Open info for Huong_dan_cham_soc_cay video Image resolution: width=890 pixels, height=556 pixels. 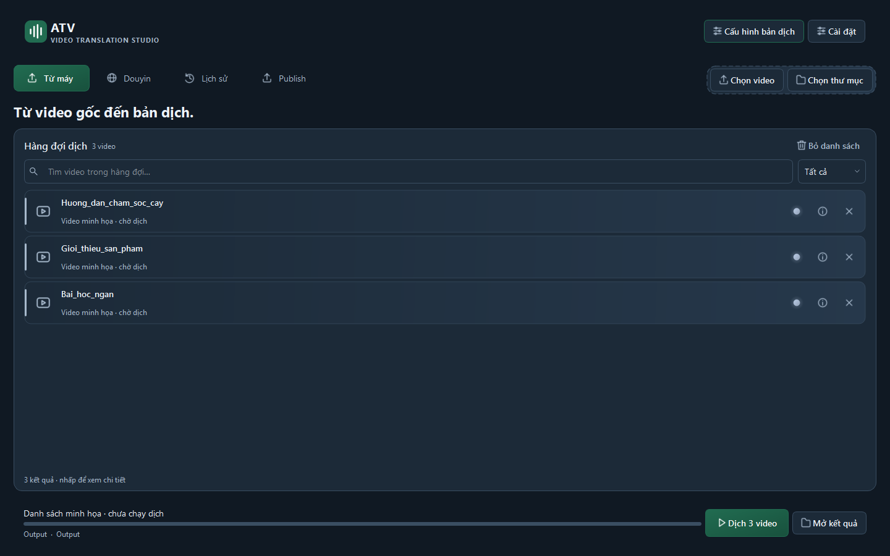(823, 211)
